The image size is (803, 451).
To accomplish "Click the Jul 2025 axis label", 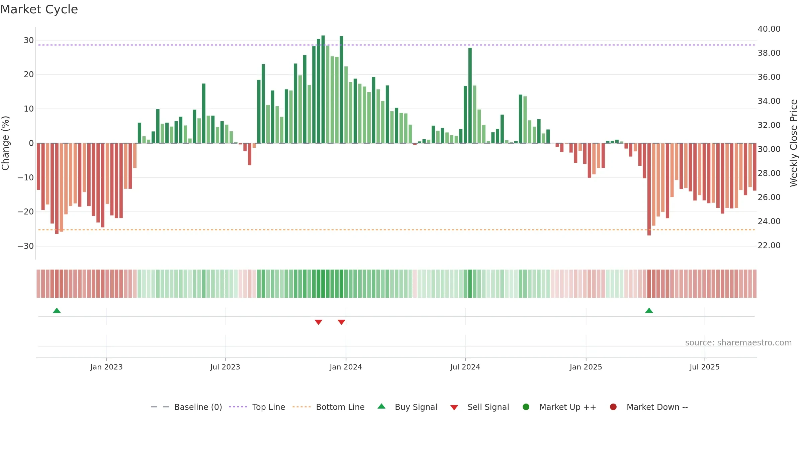I will tap(705, 367).
